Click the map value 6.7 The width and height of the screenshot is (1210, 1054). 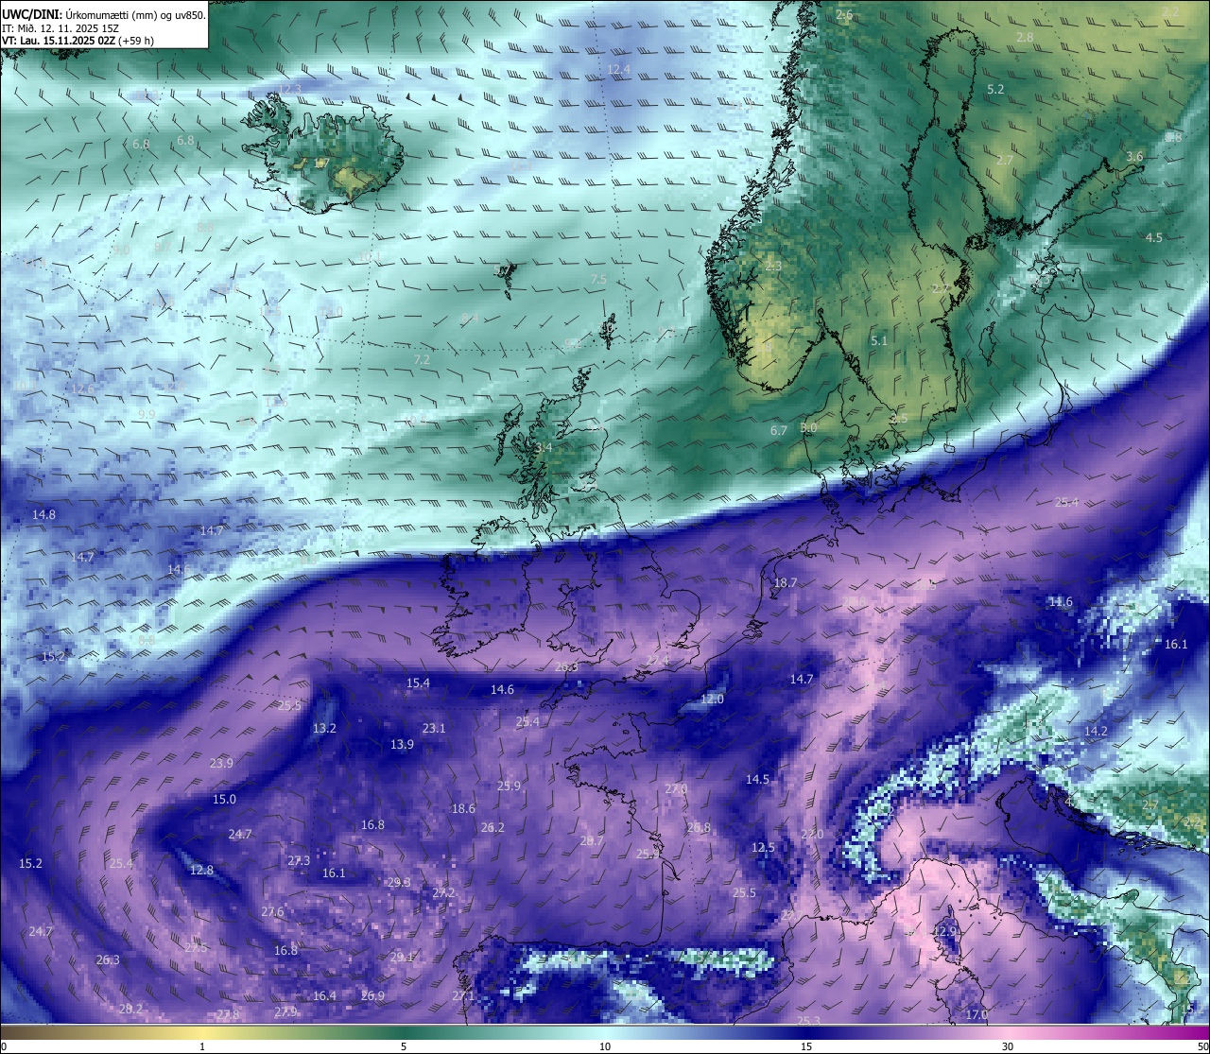tap(779, 430)
